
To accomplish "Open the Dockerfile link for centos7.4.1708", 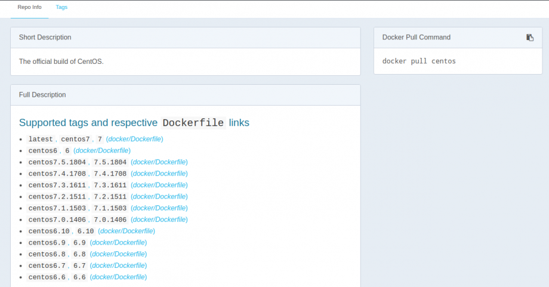I will [x=159, y=174].
